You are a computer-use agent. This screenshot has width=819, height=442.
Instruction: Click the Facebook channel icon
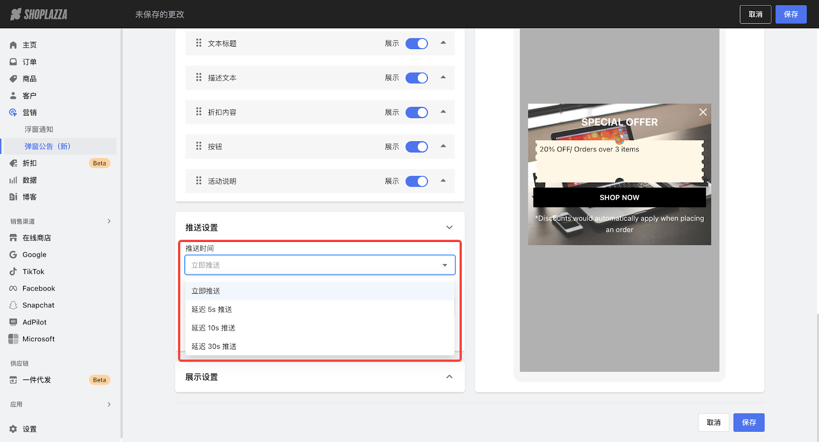click(13, 289)
